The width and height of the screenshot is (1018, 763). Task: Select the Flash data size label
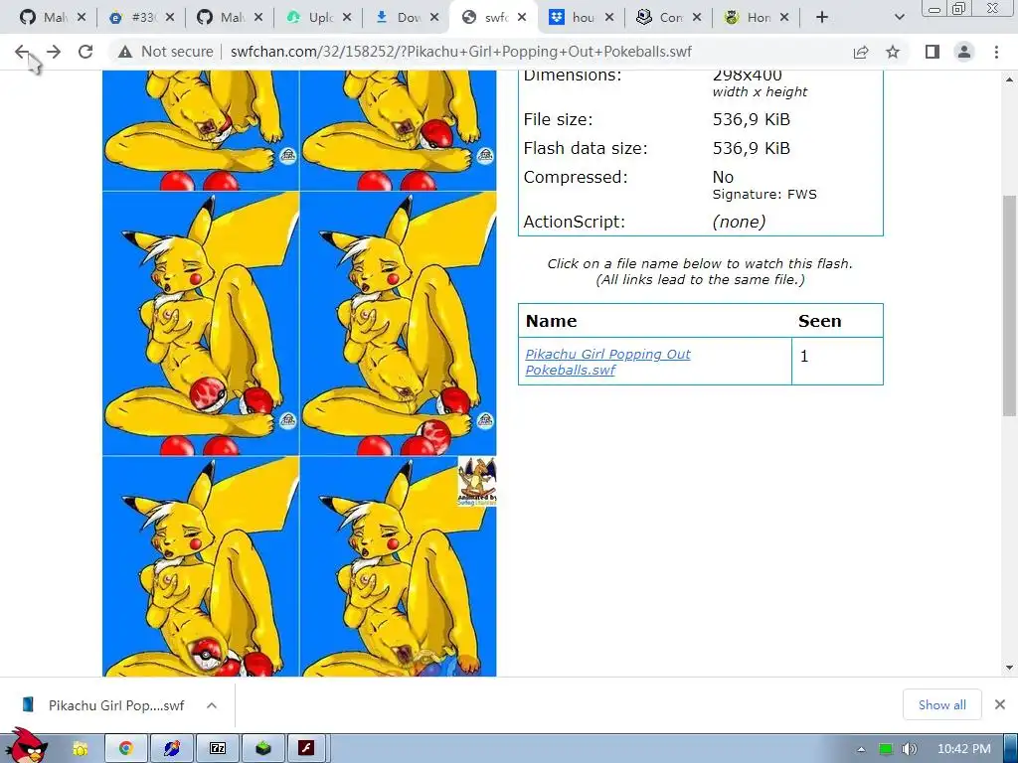coord(585,149)
